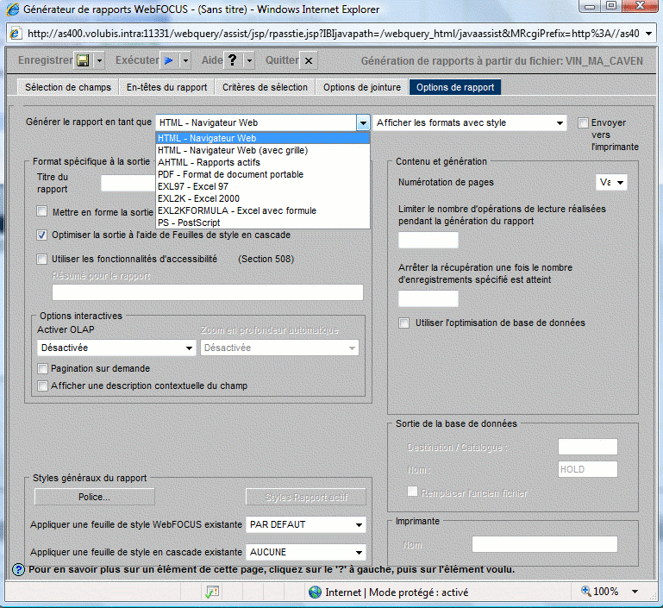Click the Nom field containing HOLD

click(588, 469)
